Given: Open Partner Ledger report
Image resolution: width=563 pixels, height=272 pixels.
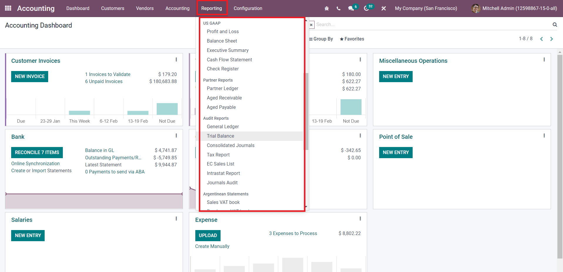Looking at the screenshot, I should click(222, 89).
